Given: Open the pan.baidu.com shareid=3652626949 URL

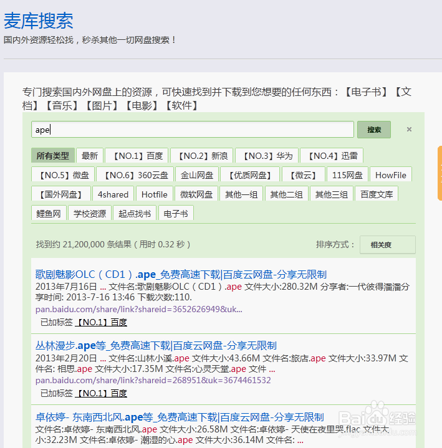Looking at the screenshot, I should click(x=138, y=309).
